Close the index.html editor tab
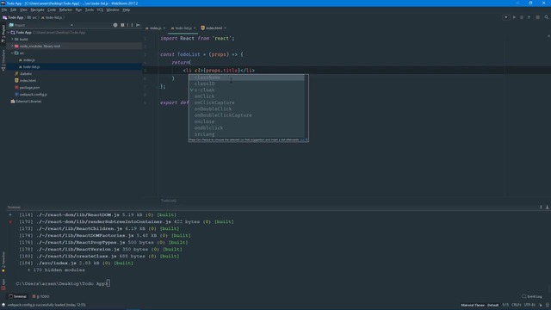Image resolution: width=551 pixels, height=310 pixels. pyautogui.click(x=225, y=28)
